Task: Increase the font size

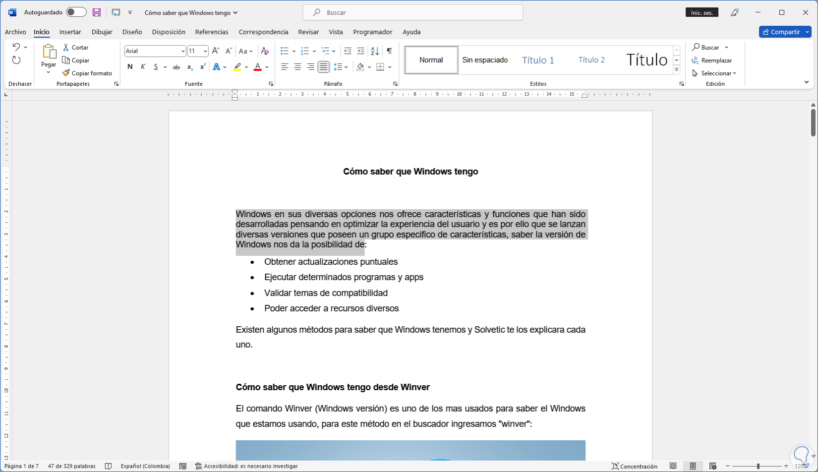Action: pyautogui.click(x=215, y=51)
